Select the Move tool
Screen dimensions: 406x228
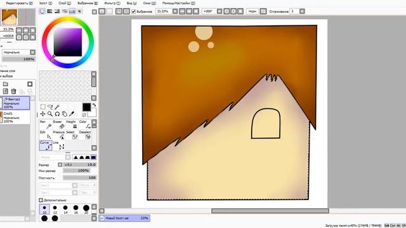(x=43, y=114)
